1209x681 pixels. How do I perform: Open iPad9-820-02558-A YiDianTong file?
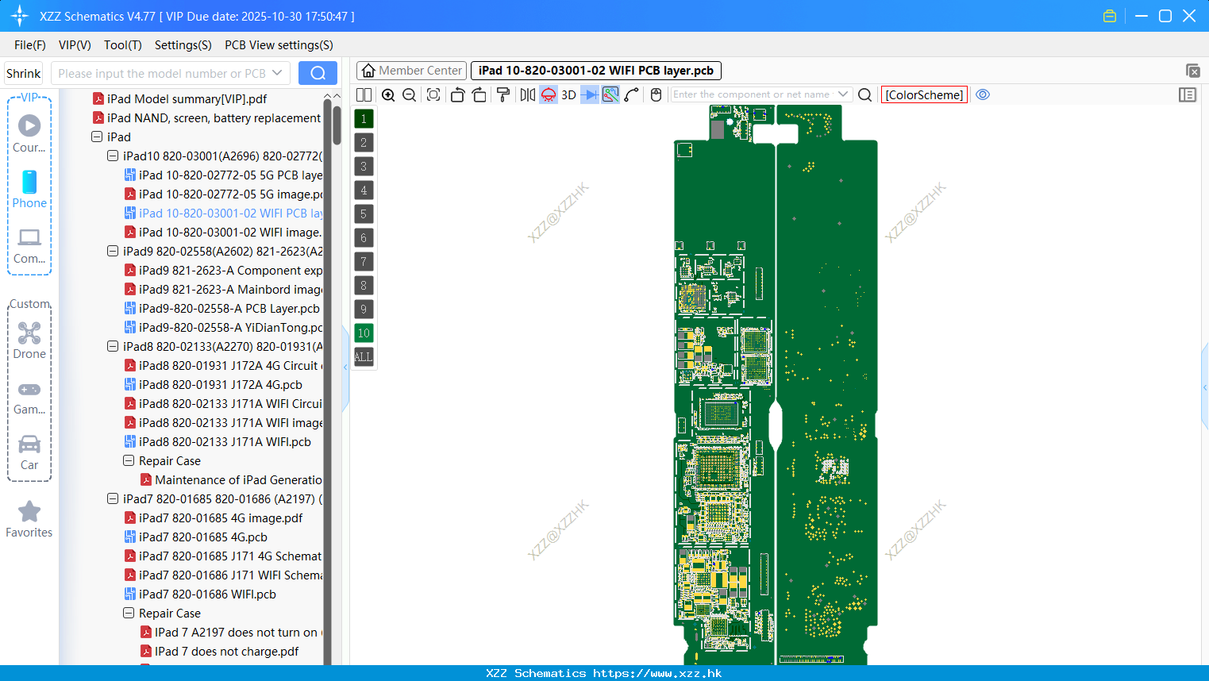pyautogui.click(x=231, y=327)
